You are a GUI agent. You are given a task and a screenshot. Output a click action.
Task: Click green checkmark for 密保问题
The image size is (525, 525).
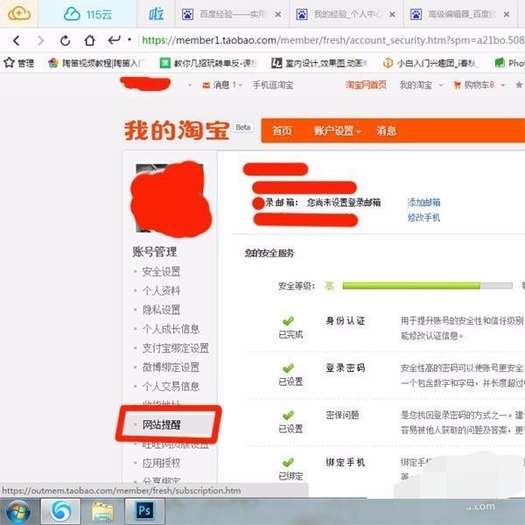coord(288,415)
